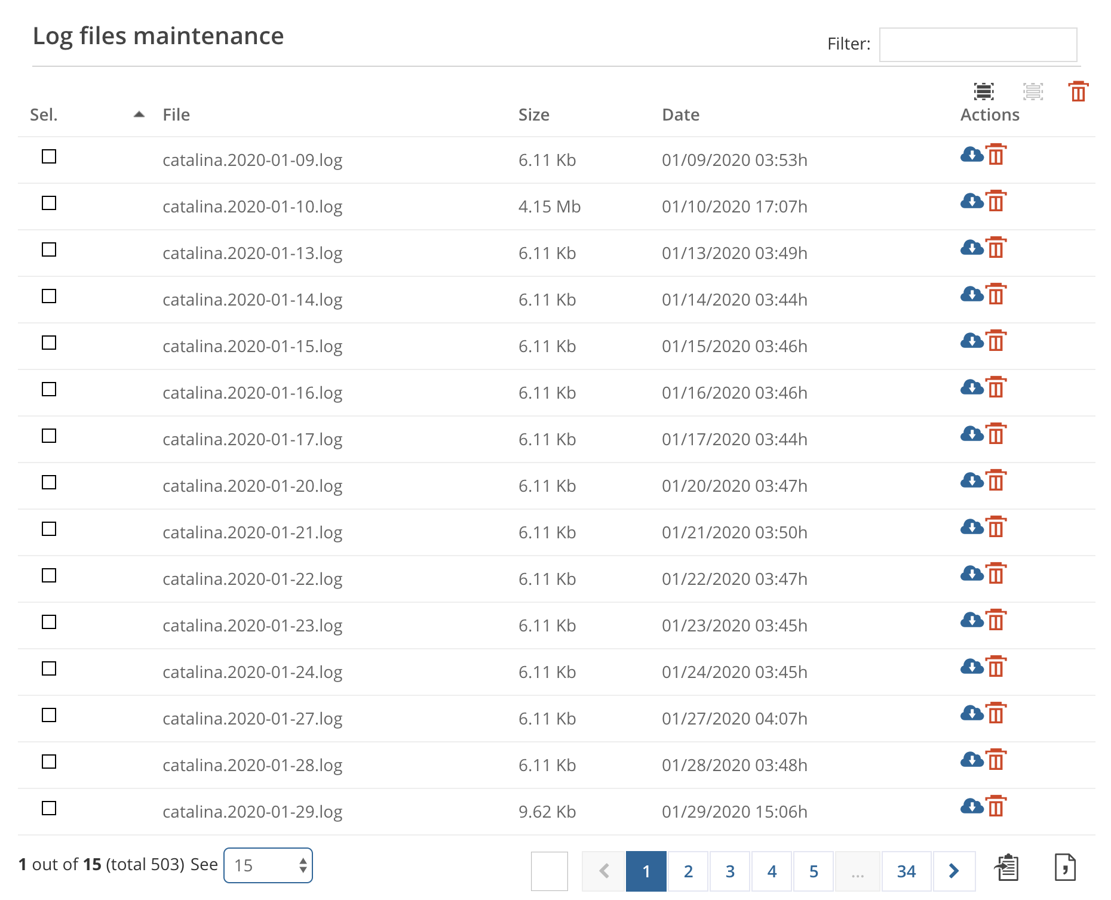Click the 9.62 Kb size cell
Image resolution: width=1111 pixels, height=900 pixels.
[x=547, y=812]
